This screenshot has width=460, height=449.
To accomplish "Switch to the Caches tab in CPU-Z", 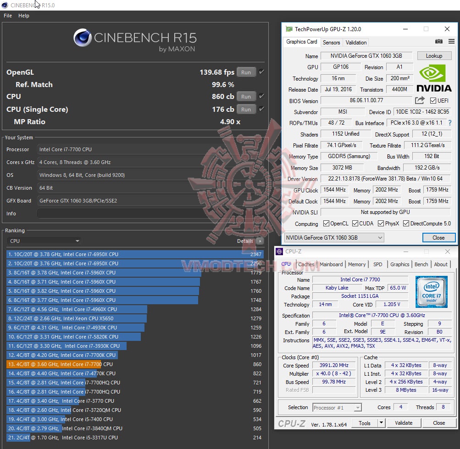I will [306, 264].
